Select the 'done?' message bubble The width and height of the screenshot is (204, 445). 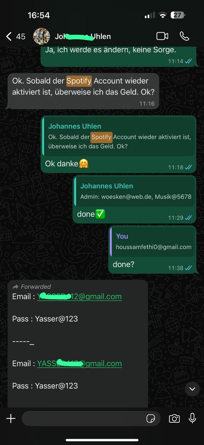coord(152,250)
